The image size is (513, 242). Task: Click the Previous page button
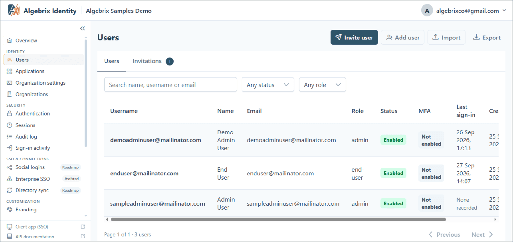(x=444, y=235)
